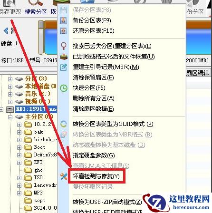The image size is (212, 213).
Task: Select the gho folder
Action: [39, 170]
